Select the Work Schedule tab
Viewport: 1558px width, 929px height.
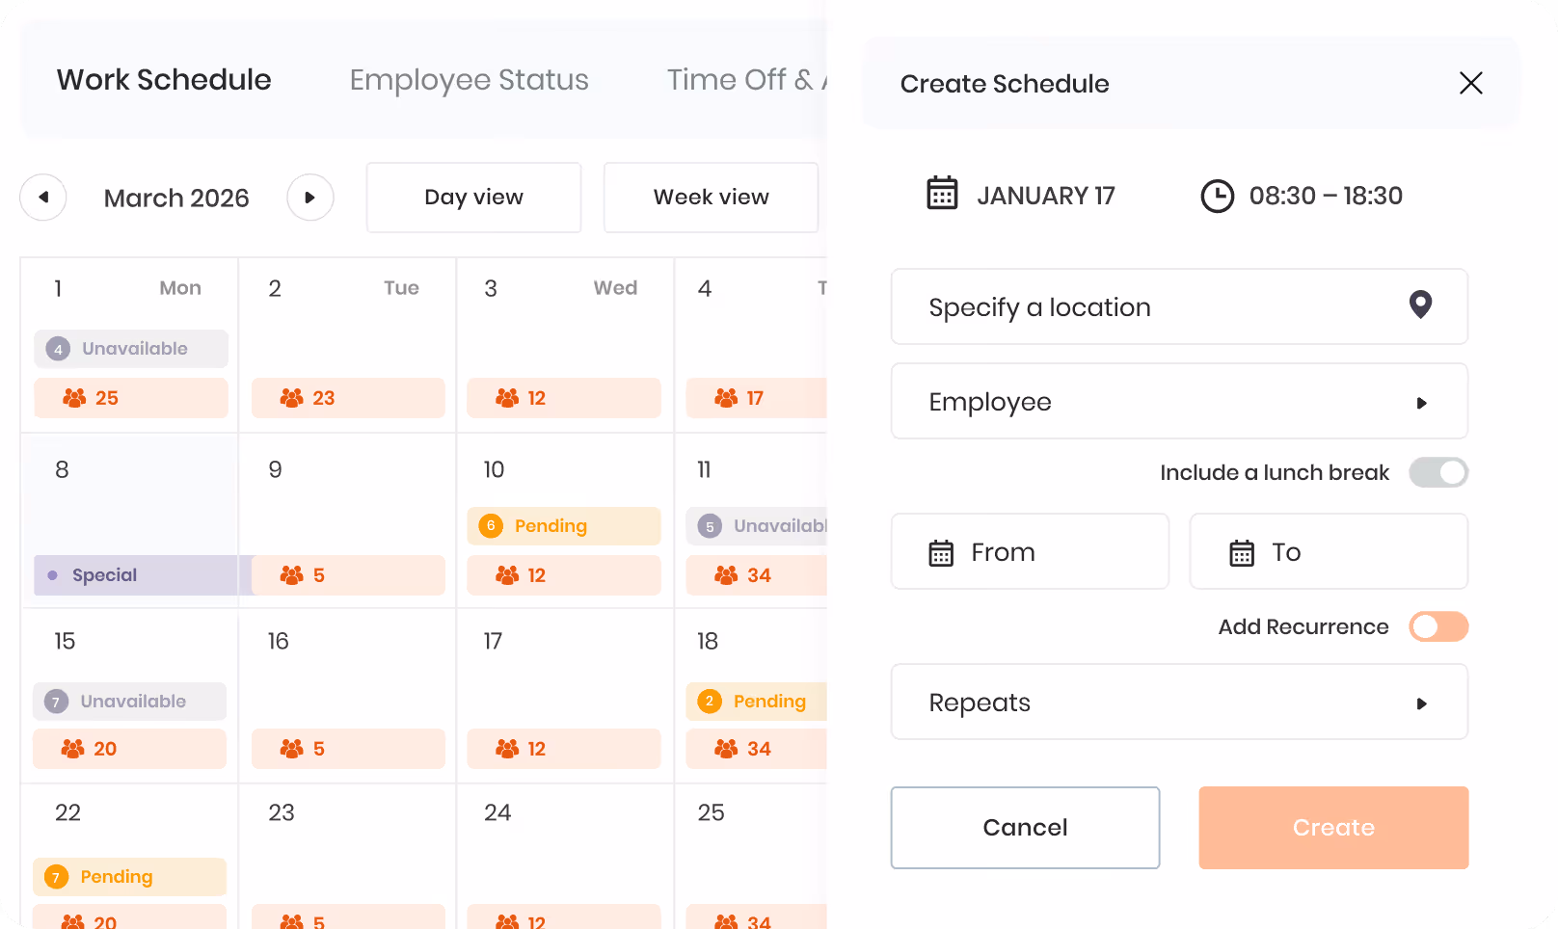164,80
